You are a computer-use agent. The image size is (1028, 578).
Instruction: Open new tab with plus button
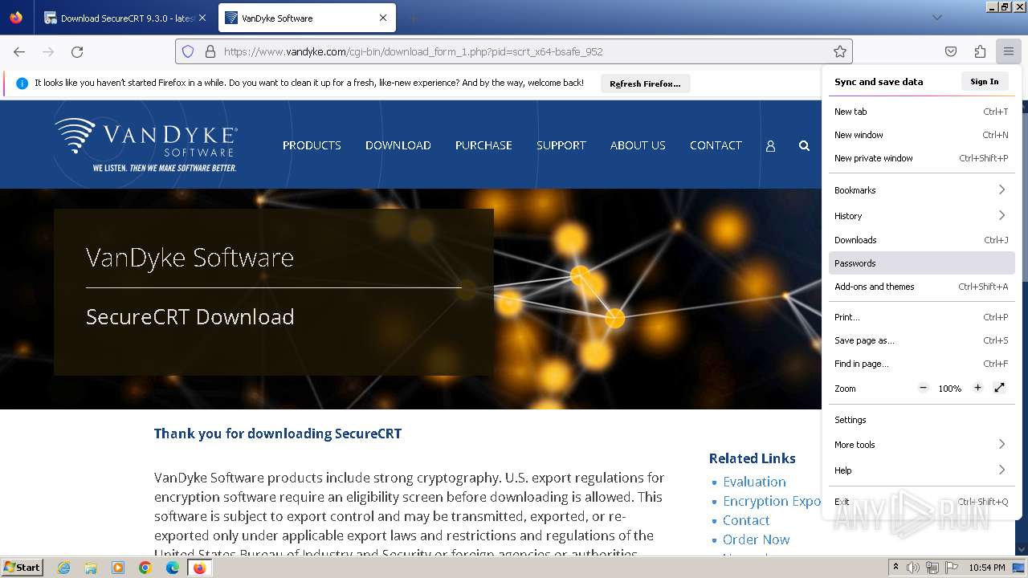coord(413,18)
